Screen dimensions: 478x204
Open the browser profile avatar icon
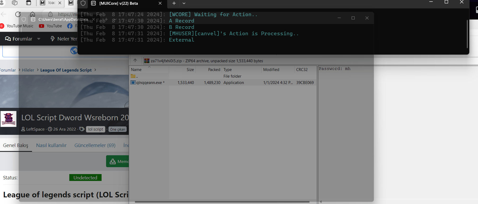(1, 3)
